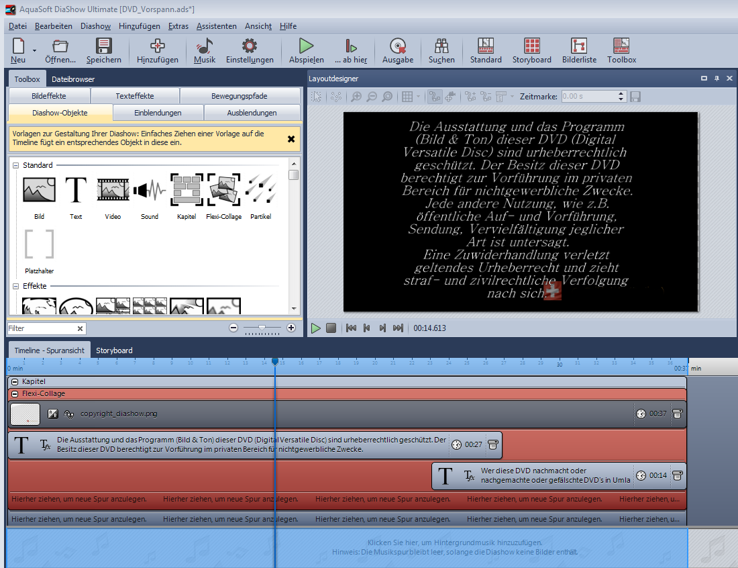
Task: Choose the Kapitel object icon
Action: (x=187, y=190)
